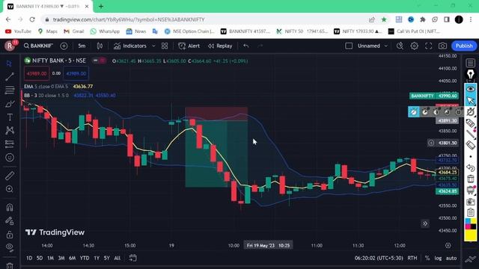The image size is (479, 269).
Task: Open the Fibonacci/gann tools icon
Action: 10,90
